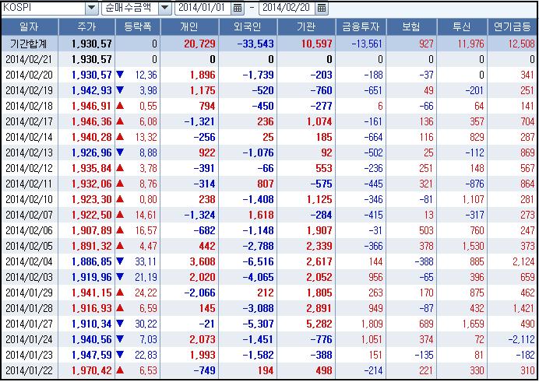Viewport: 539px width, 382px height.
Task: Click the 보험 column header
Action: click(x=411, y=27)
